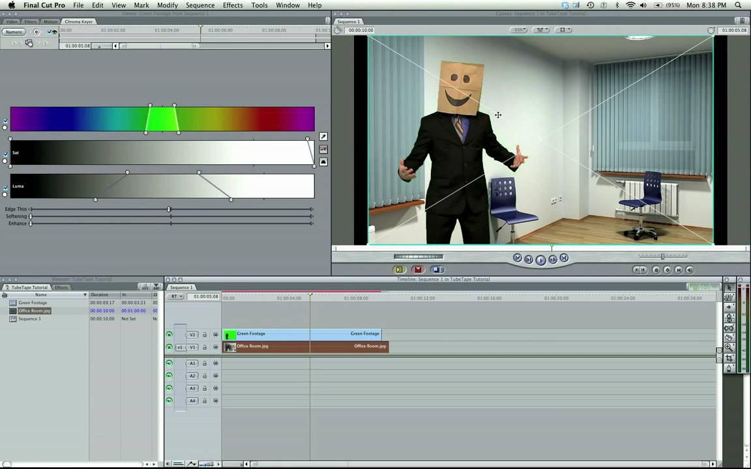Select the Zoom In tool in Tool palette
The image size is (751, 469).
729,348
